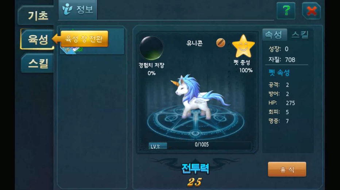Click the 펫 속성 heading
The width and height of the screenshot is (340, 190).
point(279,73)
